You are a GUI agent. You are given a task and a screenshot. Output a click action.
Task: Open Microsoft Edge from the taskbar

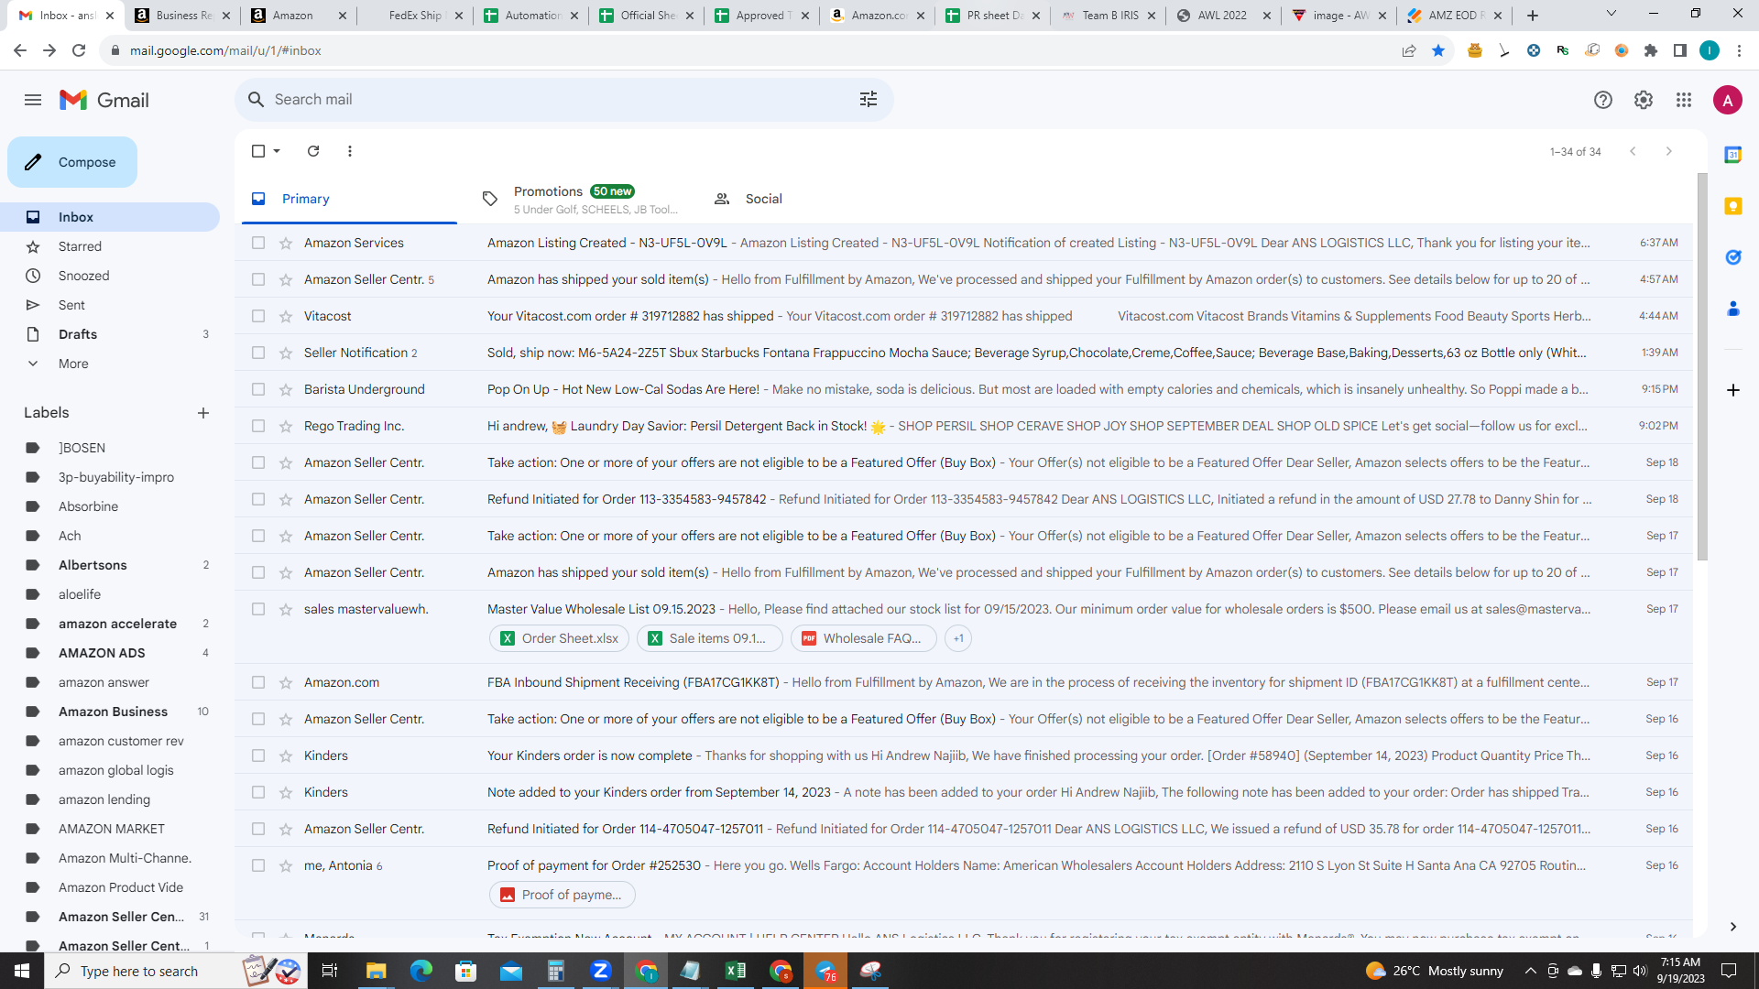coord(421,971)
